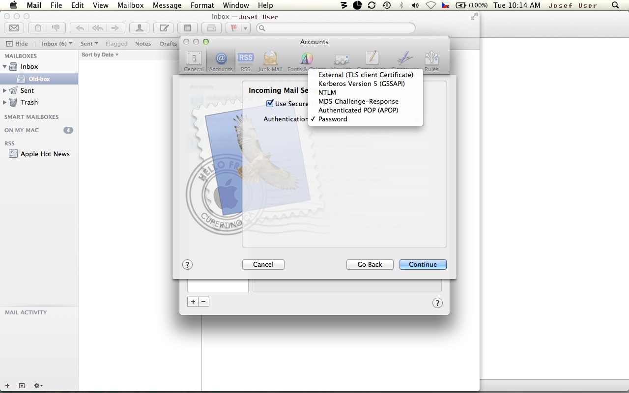
Task: Add account with plus button
Action: point(193,302)
